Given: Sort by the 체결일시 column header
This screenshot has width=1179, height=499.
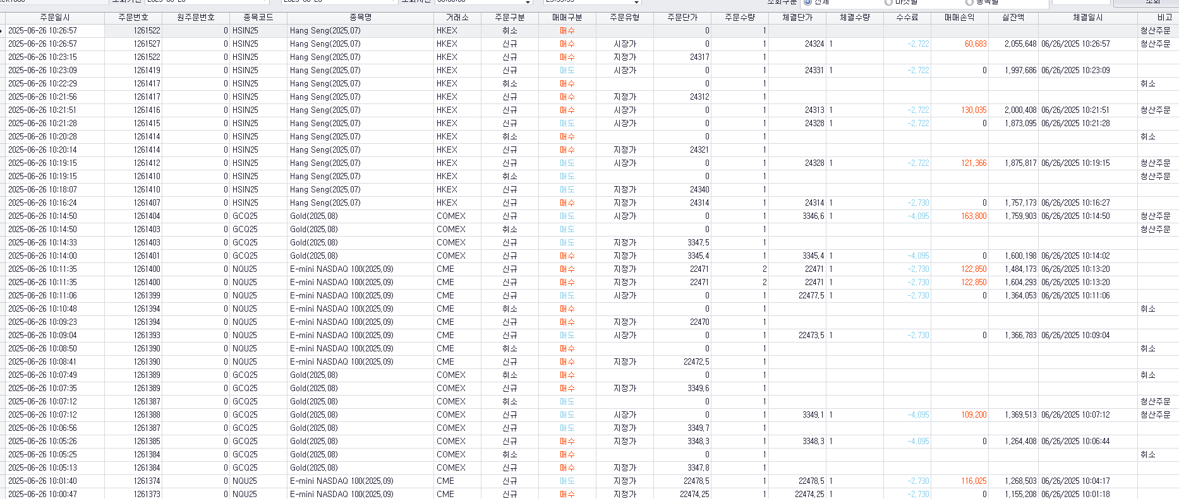Looking at the screenshot, I should [1088, 18].
